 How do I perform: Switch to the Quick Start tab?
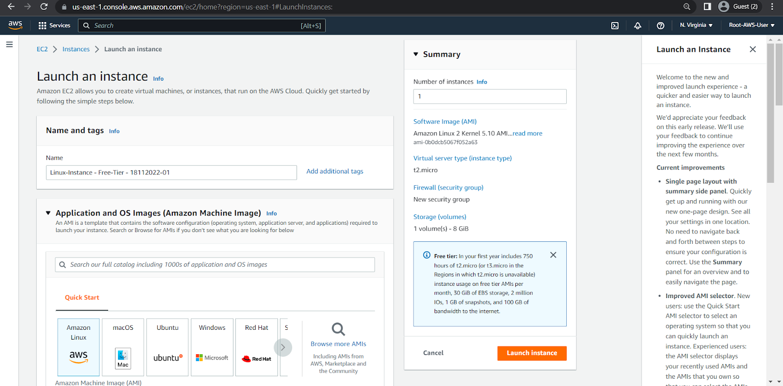(82, 298)
